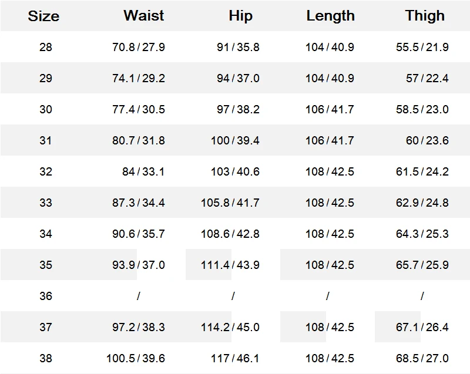Select the Thigh column header
470x374 pixels.
point(425,16)
